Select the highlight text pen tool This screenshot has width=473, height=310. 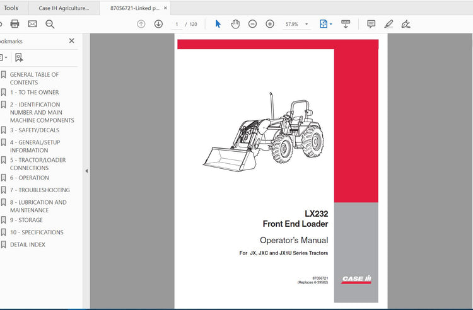(388, 24)
